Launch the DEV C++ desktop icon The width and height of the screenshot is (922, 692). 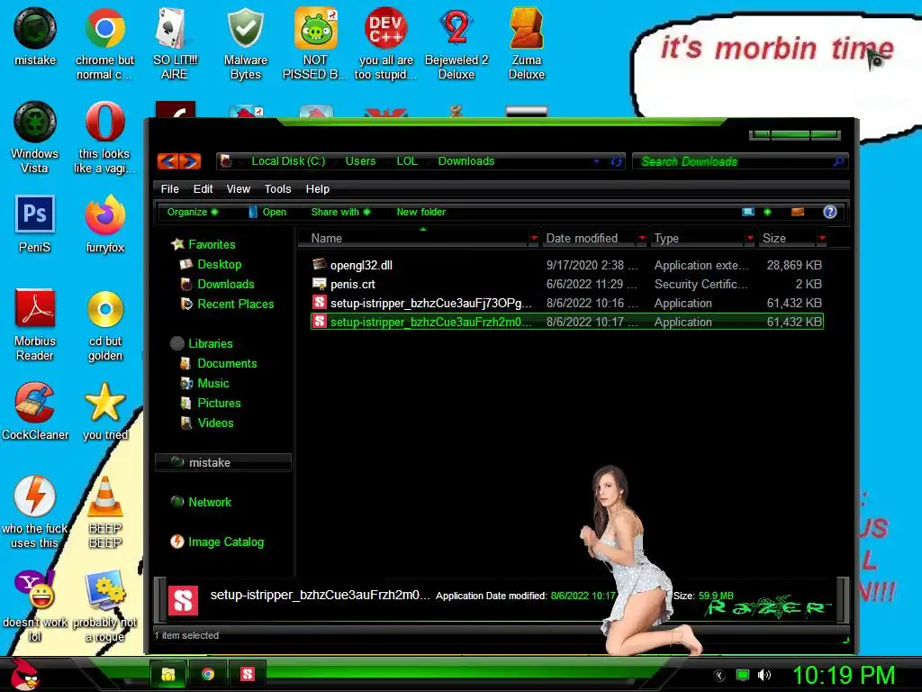click(385, 43)
